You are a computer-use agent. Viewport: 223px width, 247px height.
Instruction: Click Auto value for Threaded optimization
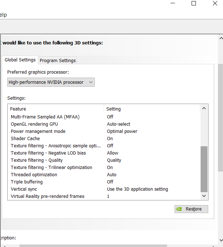pos(111,175)
